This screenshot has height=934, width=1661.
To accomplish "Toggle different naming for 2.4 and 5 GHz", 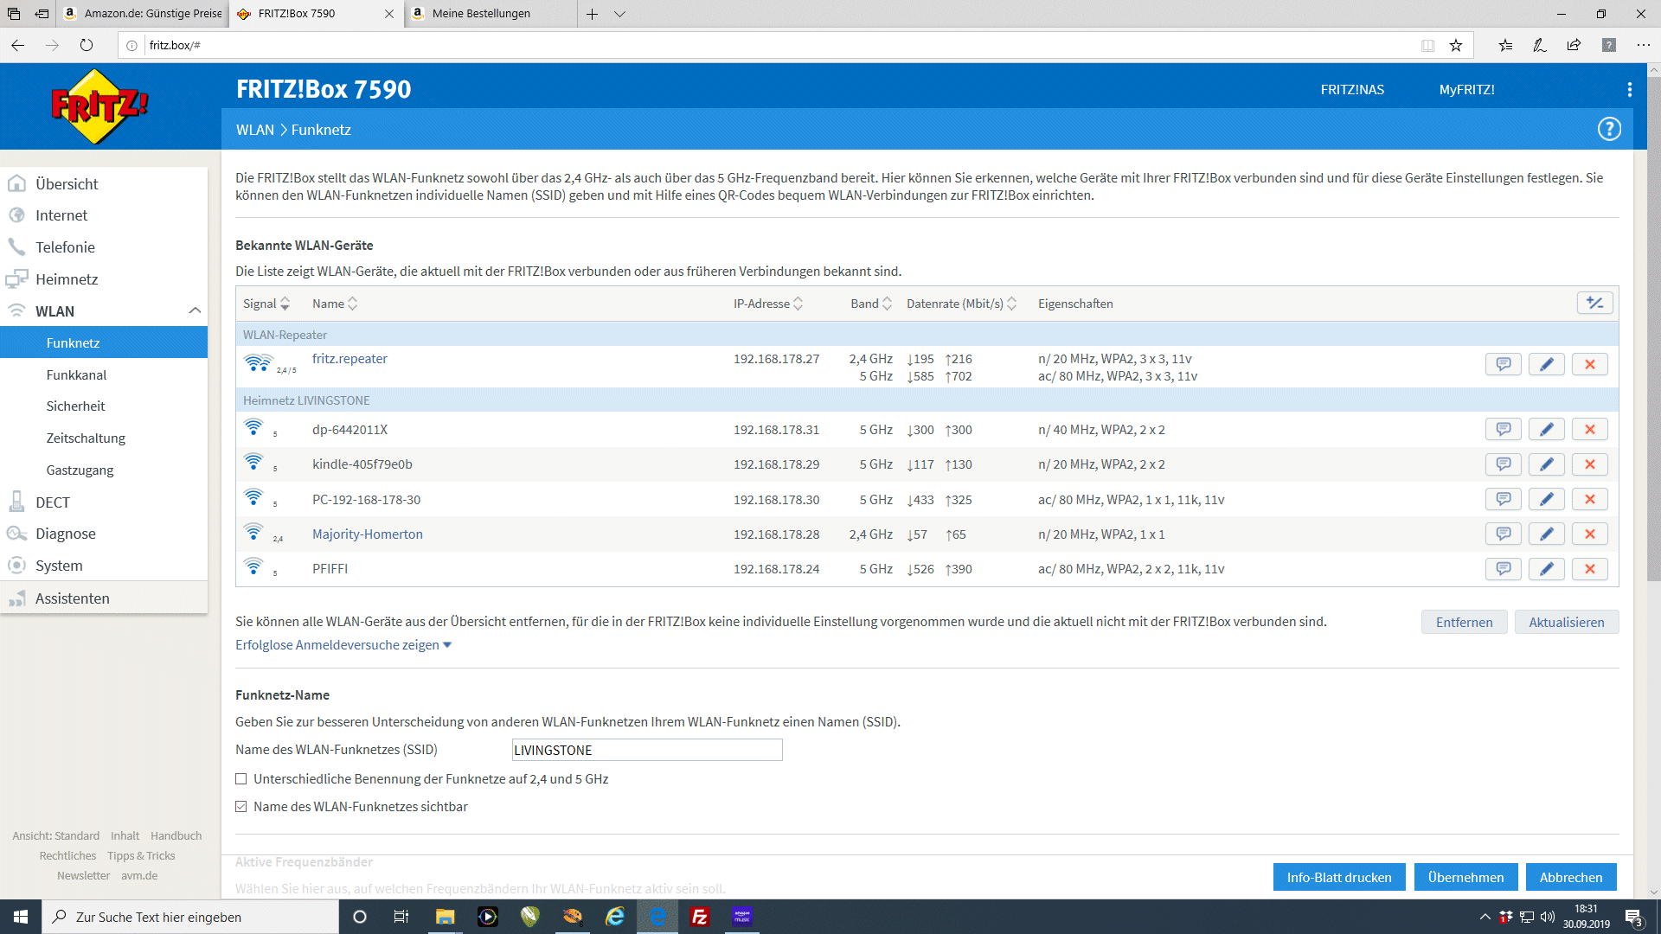I will (241, 779).
